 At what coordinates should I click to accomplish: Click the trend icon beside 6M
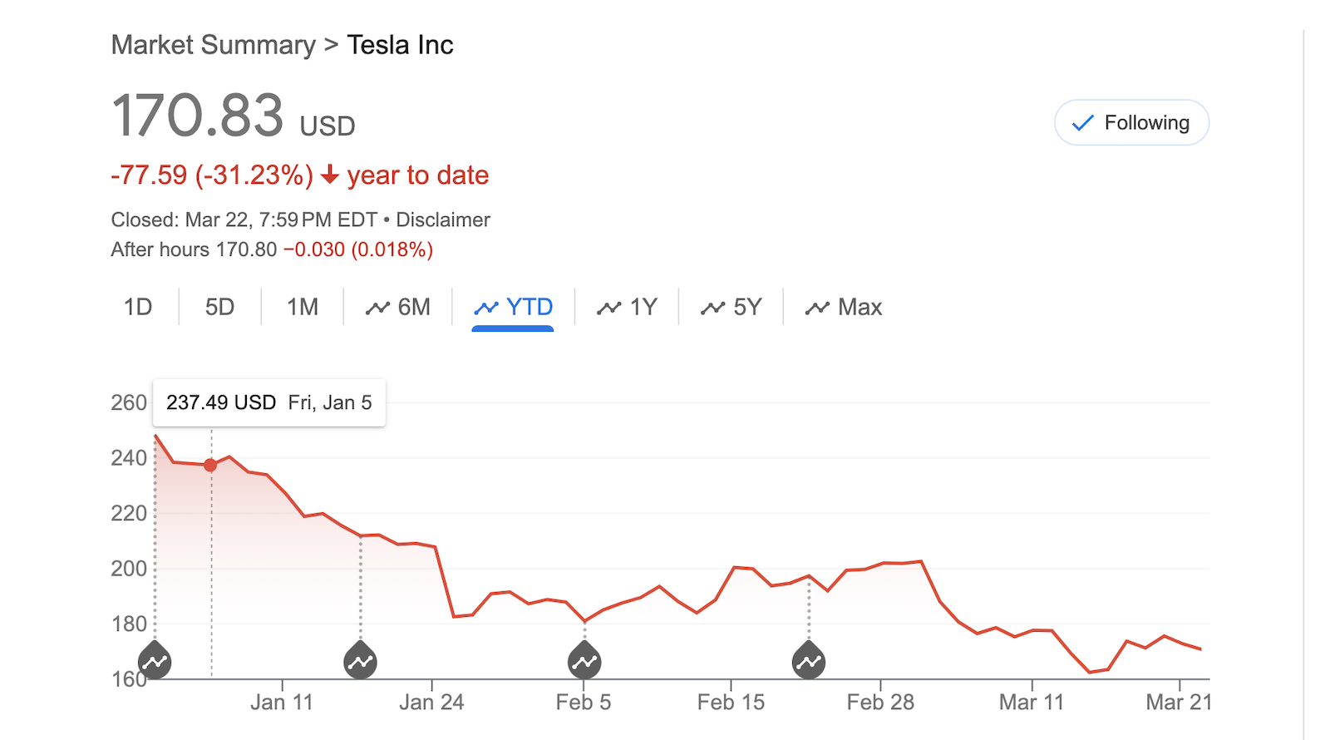point(377,308)
